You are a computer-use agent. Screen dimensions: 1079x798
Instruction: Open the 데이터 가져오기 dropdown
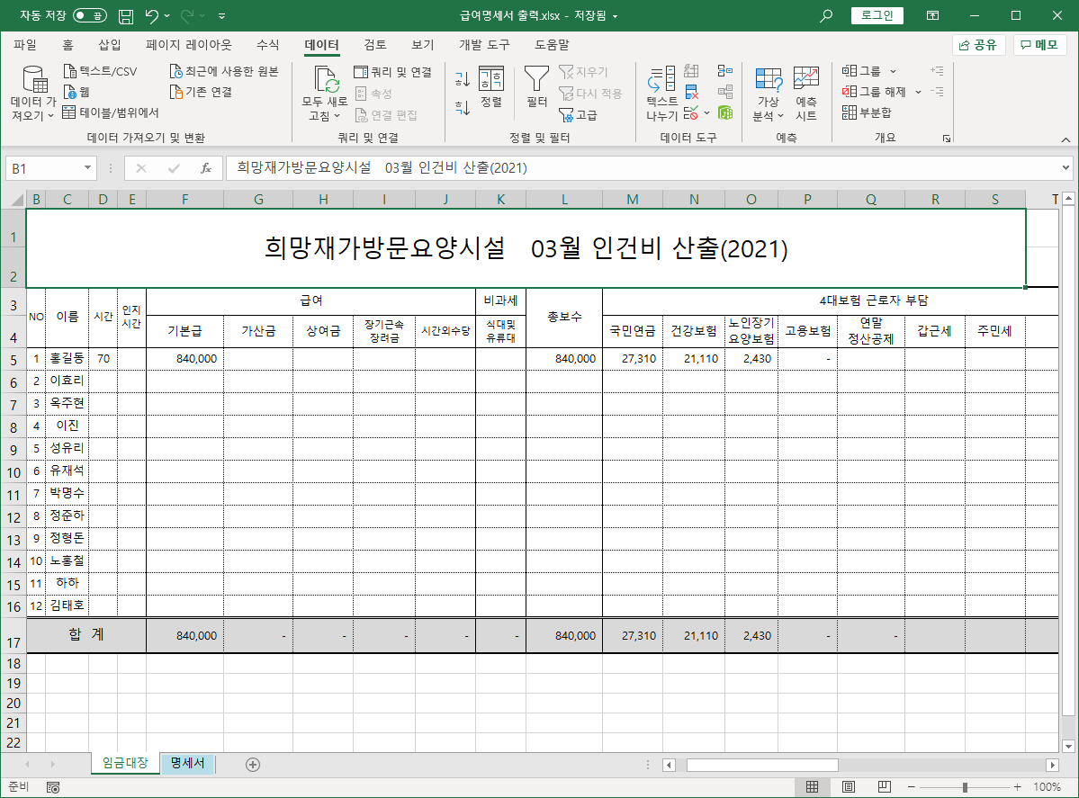(33, 94)
